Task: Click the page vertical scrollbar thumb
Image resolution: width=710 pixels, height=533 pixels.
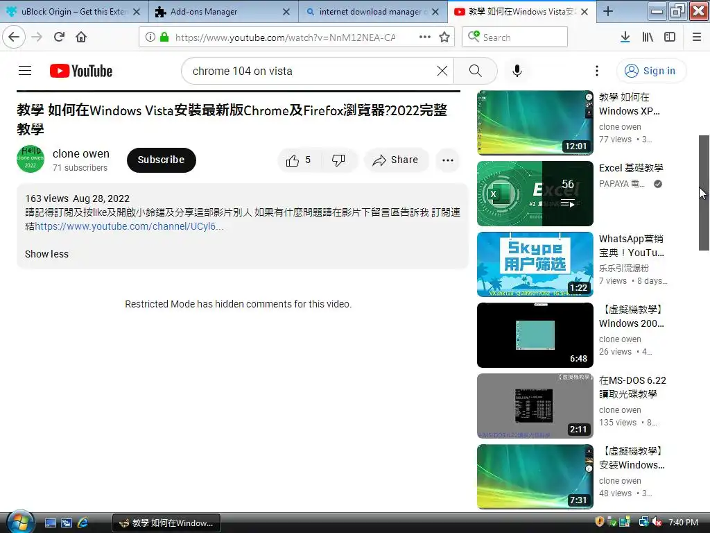Action: pyautogui.click(x=704, y=193)
